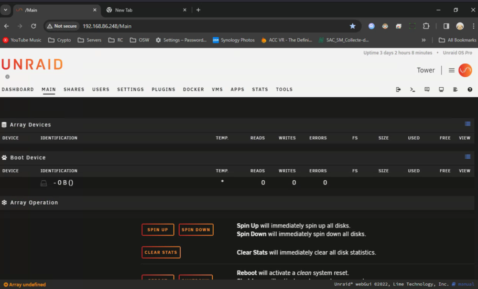This screenshot has width=478, height=289.
Task: Click the Clear Stats button
Action: [x=161, y=252]
